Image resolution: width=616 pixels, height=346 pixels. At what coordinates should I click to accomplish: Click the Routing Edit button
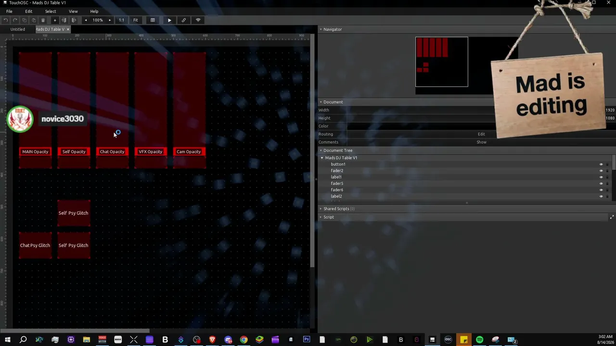[x=481, y=134]
